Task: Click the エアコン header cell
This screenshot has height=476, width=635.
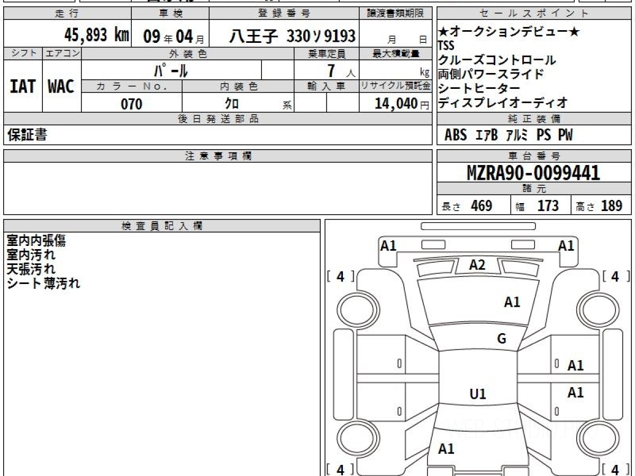Action: pyautogui.click(x=62, y=53)
